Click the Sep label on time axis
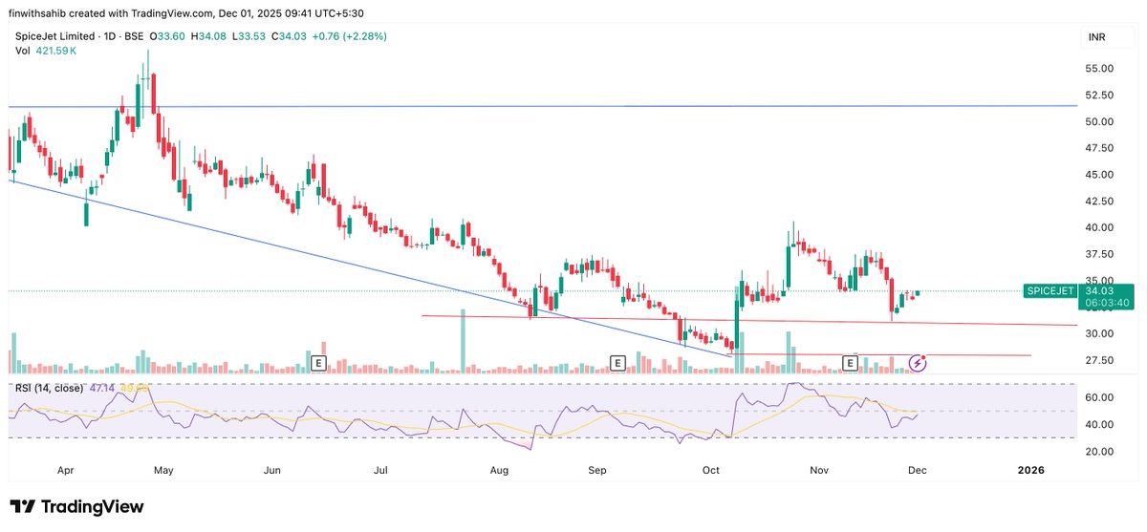1147x532 pixels. point(598,471)
